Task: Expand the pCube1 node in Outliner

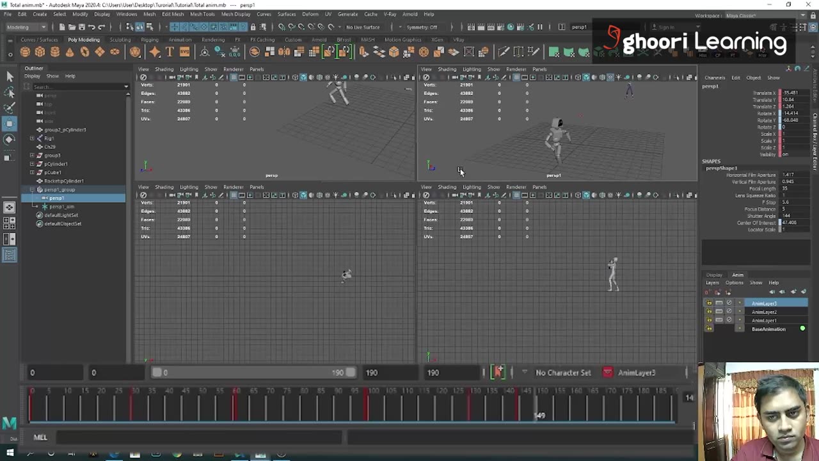Action: click(32, 172)
